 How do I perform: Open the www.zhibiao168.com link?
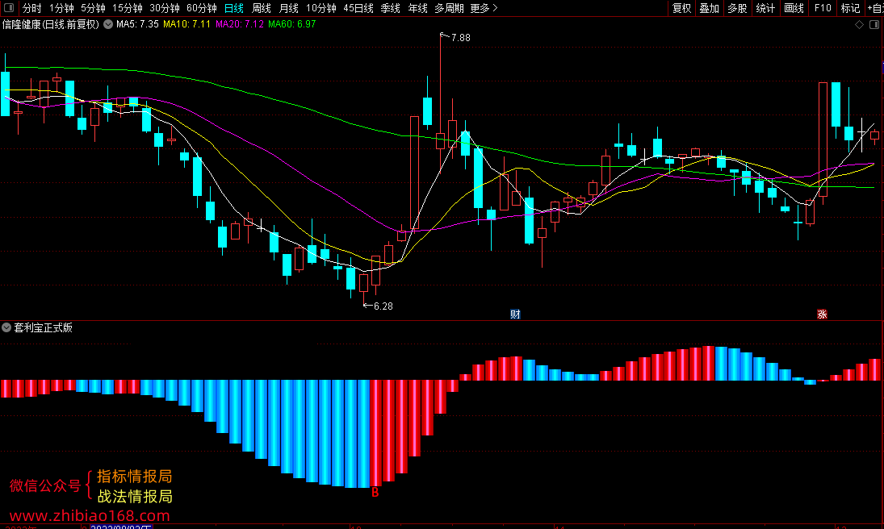[90, 515]
